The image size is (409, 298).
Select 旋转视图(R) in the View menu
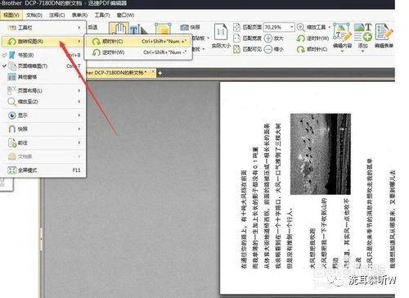(43, 42)
